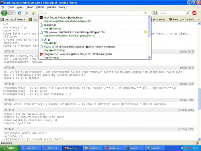Select the plusgsm.pl suggestion

click(x=94, y=26)
